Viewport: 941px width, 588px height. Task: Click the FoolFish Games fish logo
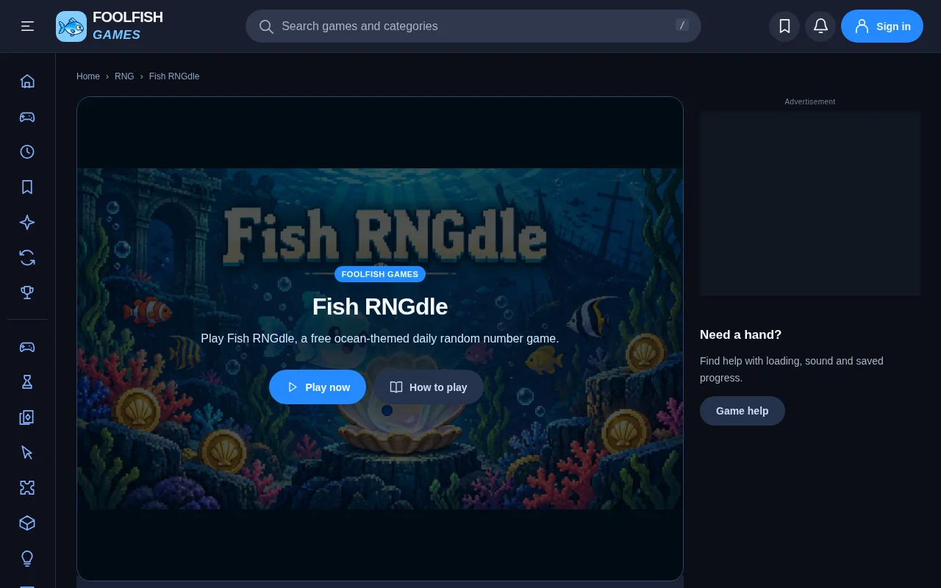pyautogui.click(x=71, y=26)
